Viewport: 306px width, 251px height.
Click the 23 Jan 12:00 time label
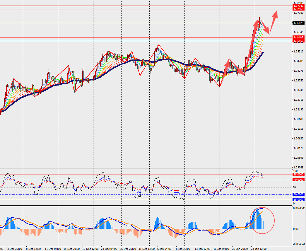(x=259, y=249)
